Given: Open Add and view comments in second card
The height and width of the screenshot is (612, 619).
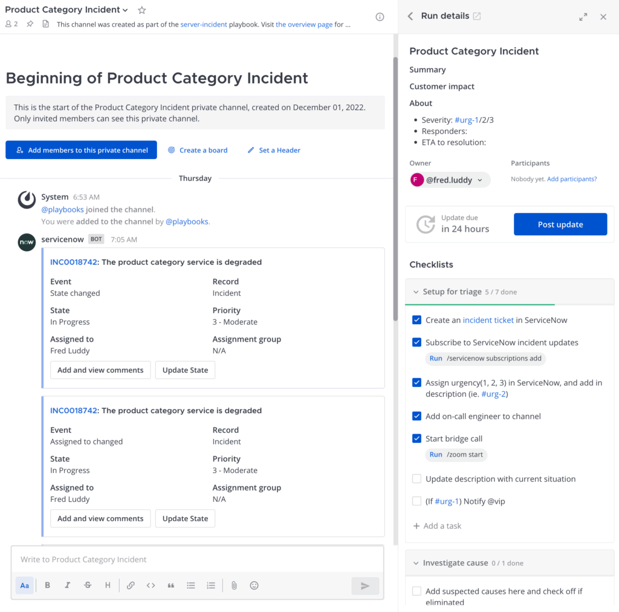Looking at the screenshot, I should (100, 519).
